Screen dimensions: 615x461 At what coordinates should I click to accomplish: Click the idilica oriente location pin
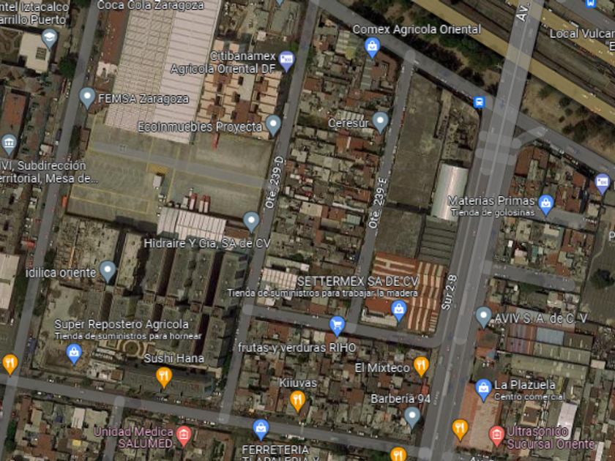108,271
